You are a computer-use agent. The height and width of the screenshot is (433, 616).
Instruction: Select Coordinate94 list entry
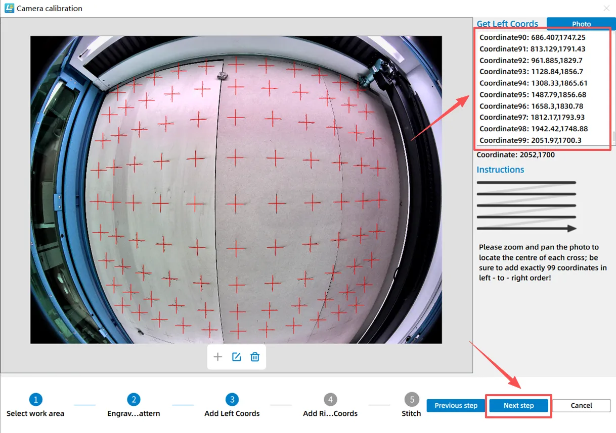tap(533, 83)
